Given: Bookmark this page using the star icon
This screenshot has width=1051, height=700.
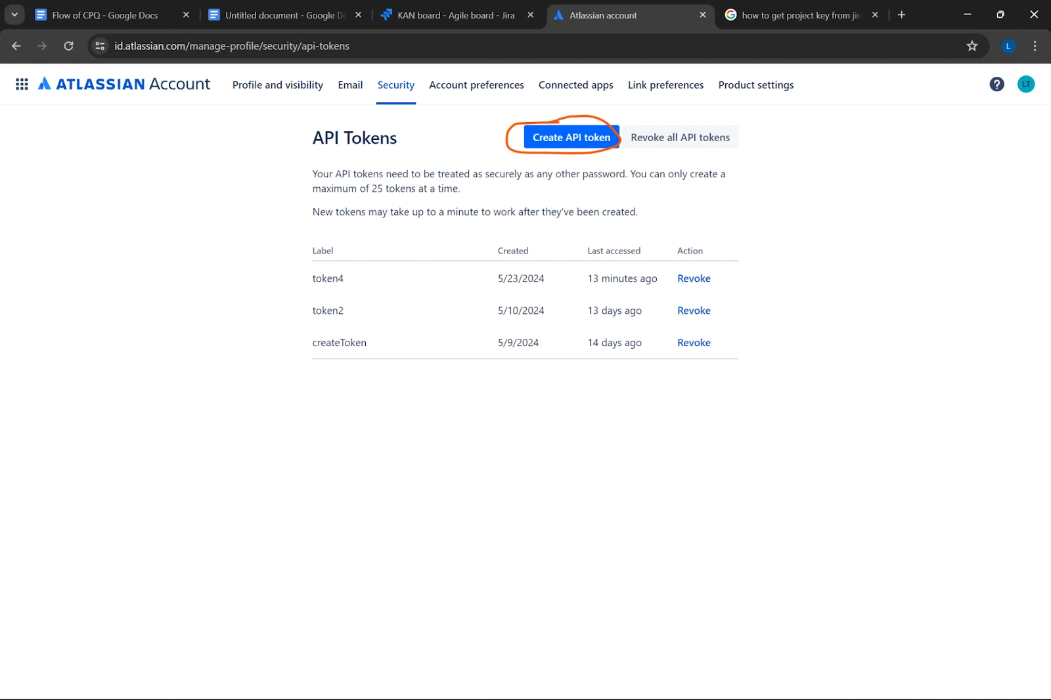Looking at the screenshot, I should pos(972,46).
